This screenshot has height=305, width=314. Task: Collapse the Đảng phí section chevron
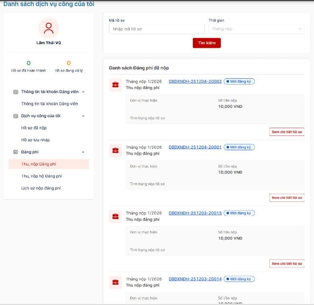click(83, 152)
